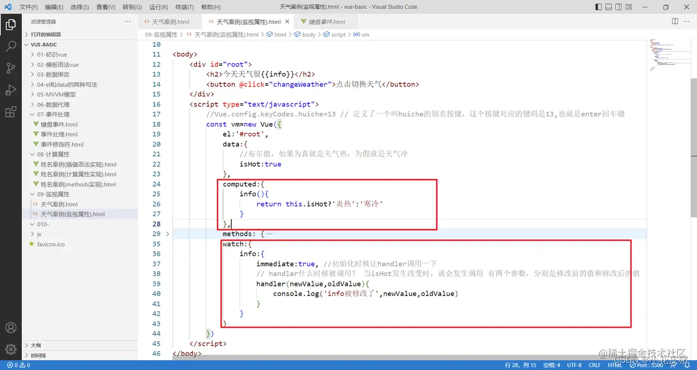697x370 pixels.
Task: Open the Explorer view in activity bar
Action: tap(10, 24)
